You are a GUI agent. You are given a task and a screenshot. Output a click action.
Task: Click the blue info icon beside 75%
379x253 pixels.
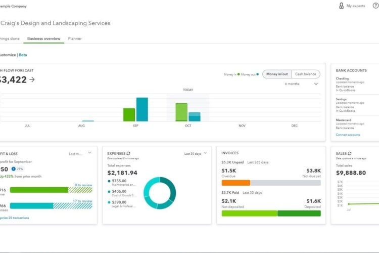pos(14,168)
